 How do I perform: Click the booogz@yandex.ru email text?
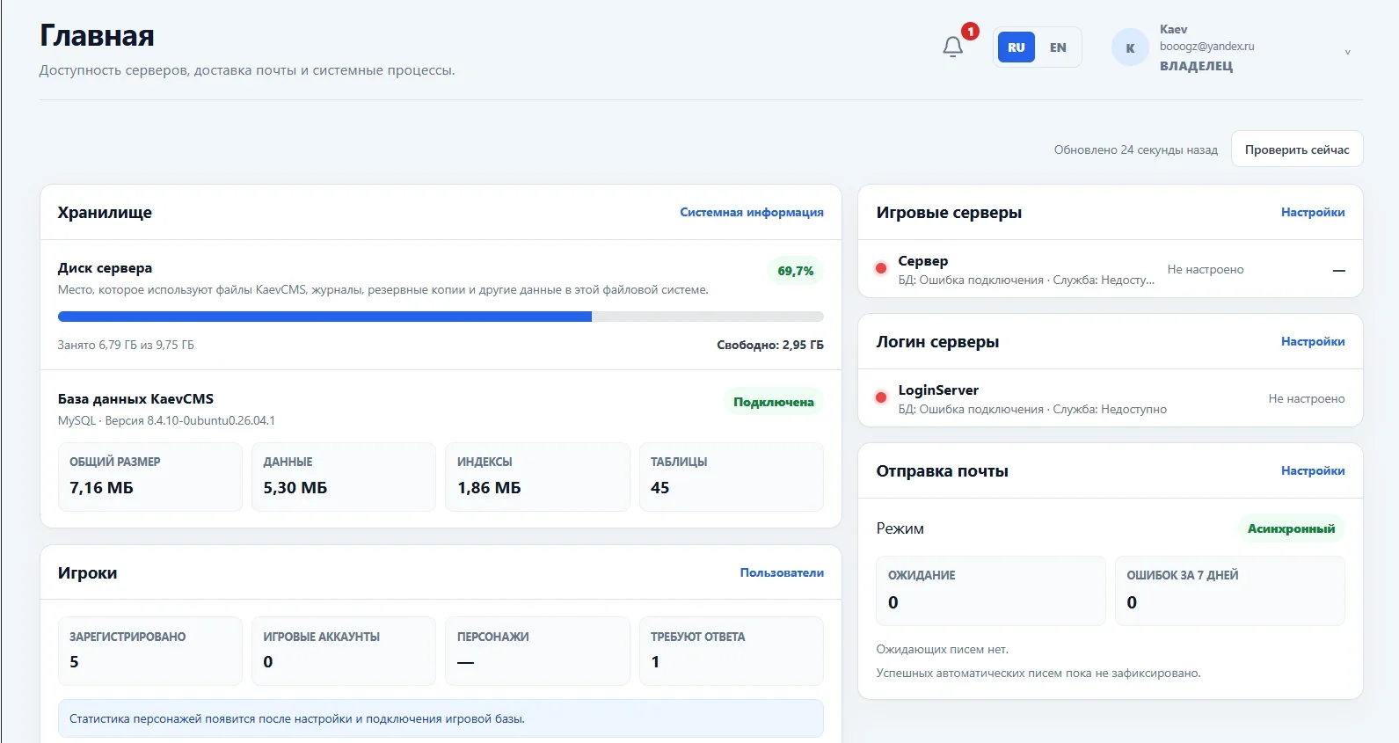1206,46
